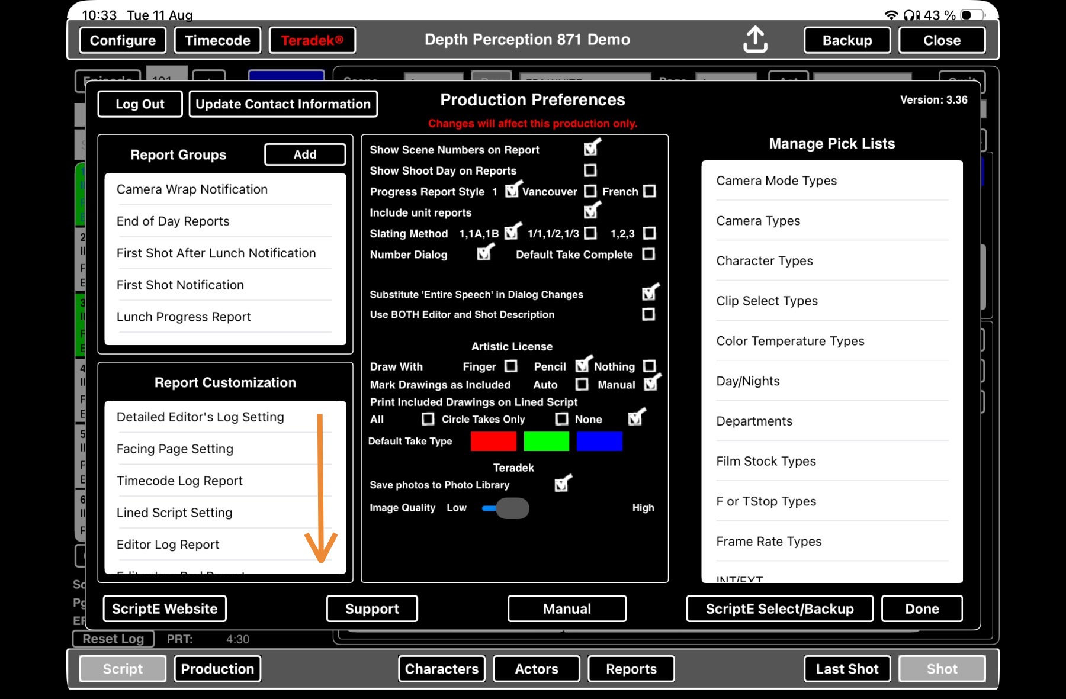Open Color Temperature Types pick list
1066x699 pixels.
[832, 342]
